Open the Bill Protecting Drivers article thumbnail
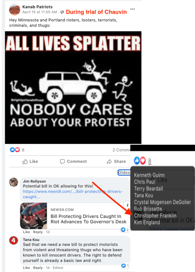 [34, 216]
